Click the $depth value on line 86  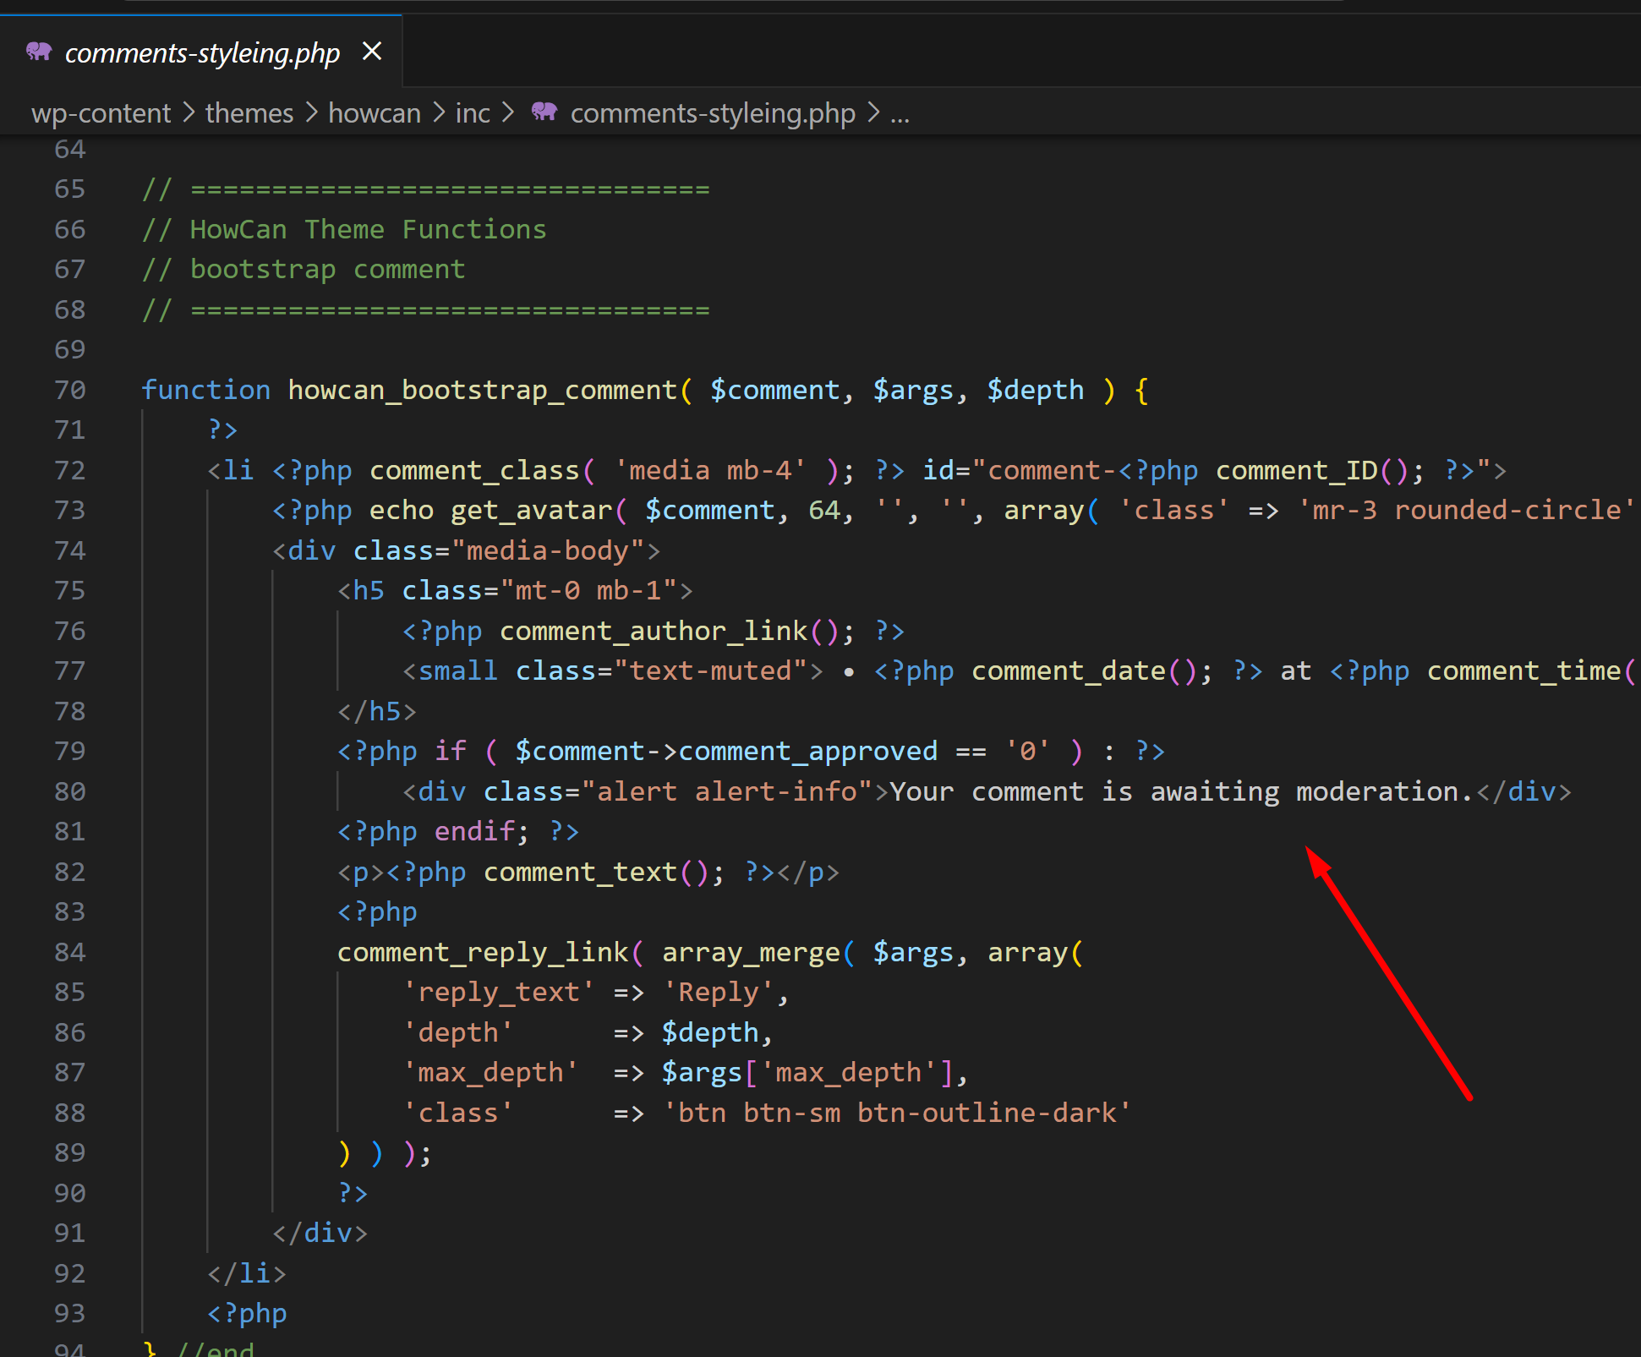click(710, 1032)
